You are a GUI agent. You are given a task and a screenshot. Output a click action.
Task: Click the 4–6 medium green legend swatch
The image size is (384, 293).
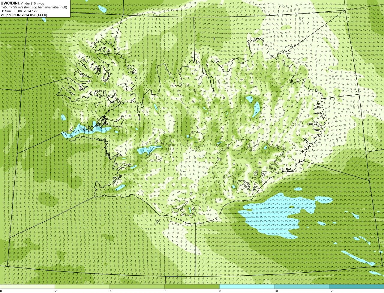click(x=137, y=287)
